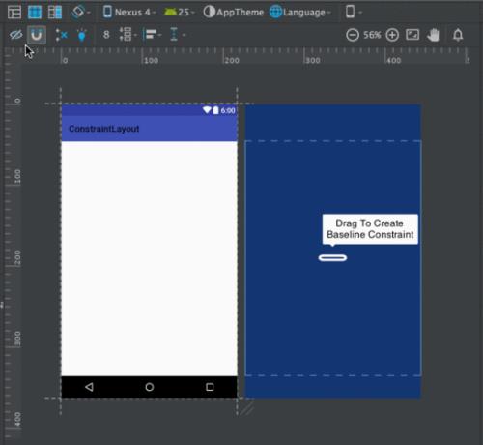Click the Clear All Constraints icon
483x445 pixels.
(x=62, y=35)
